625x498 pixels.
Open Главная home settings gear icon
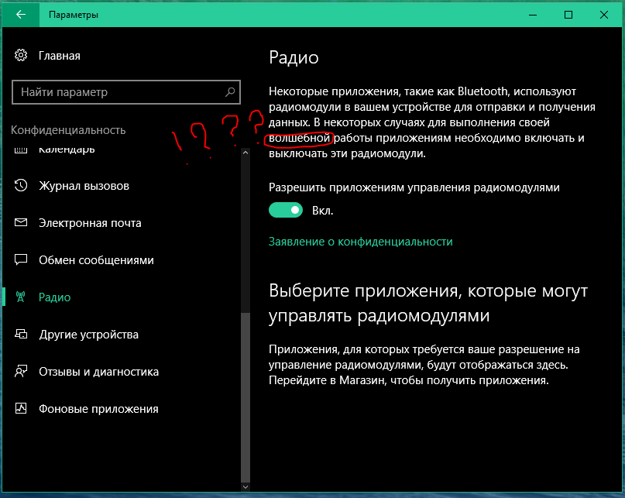[21, 55]
